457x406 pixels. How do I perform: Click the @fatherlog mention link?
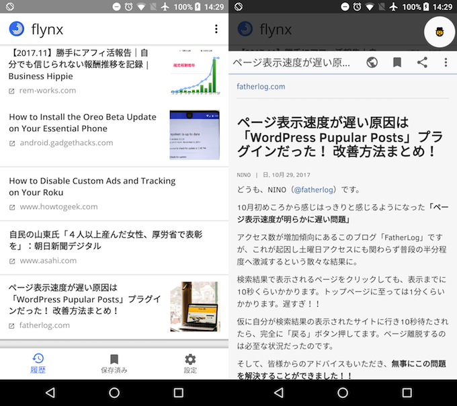coord(313,190)
